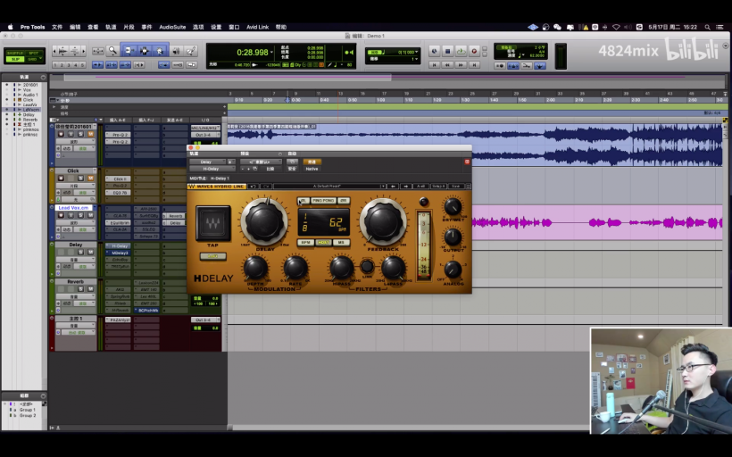Select the Pencil tool
Screen dimensions: 732x457
(x=191, y=50)
